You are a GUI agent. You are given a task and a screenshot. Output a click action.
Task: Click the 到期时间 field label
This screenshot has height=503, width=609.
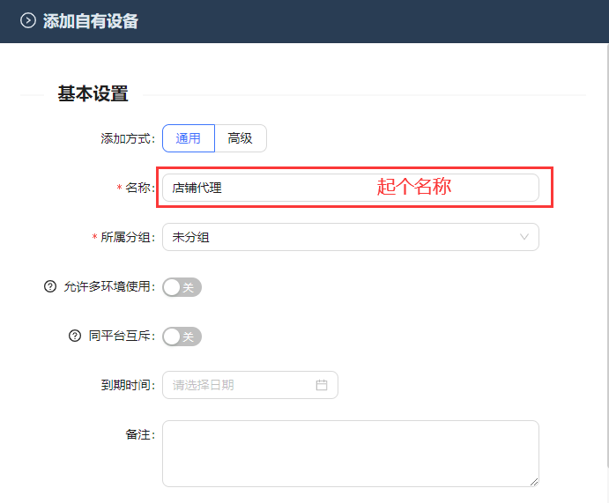click(x=127, y=385)
